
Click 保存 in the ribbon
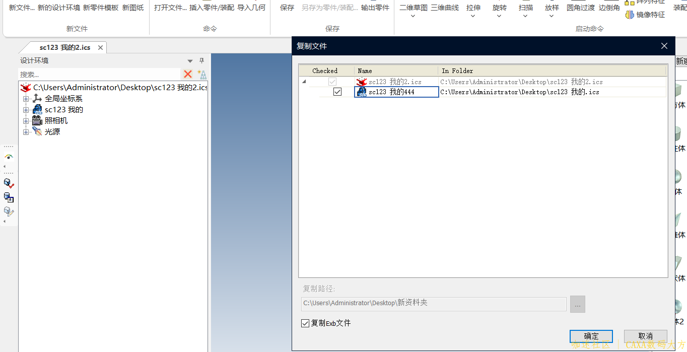(287, 8)
